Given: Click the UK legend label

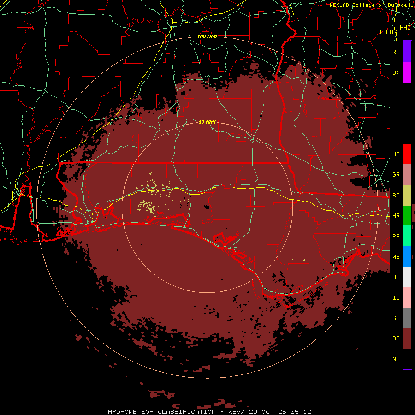Looking at the screenshot, I should [x=396, y=72].
